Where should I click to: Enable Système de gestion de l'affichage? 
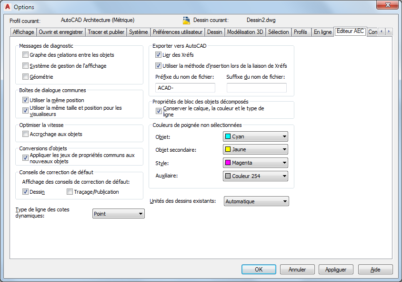25,66
